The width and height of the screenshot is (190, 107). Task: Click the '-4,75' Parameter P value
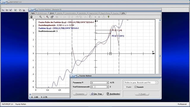click(x=112, y=83)
